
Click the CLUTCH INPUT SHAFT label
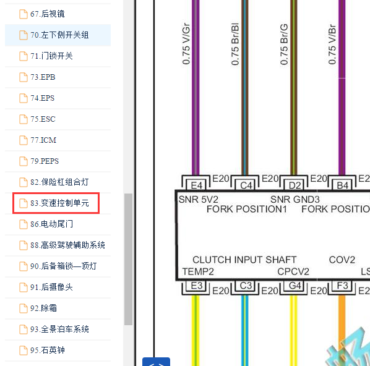244,260
